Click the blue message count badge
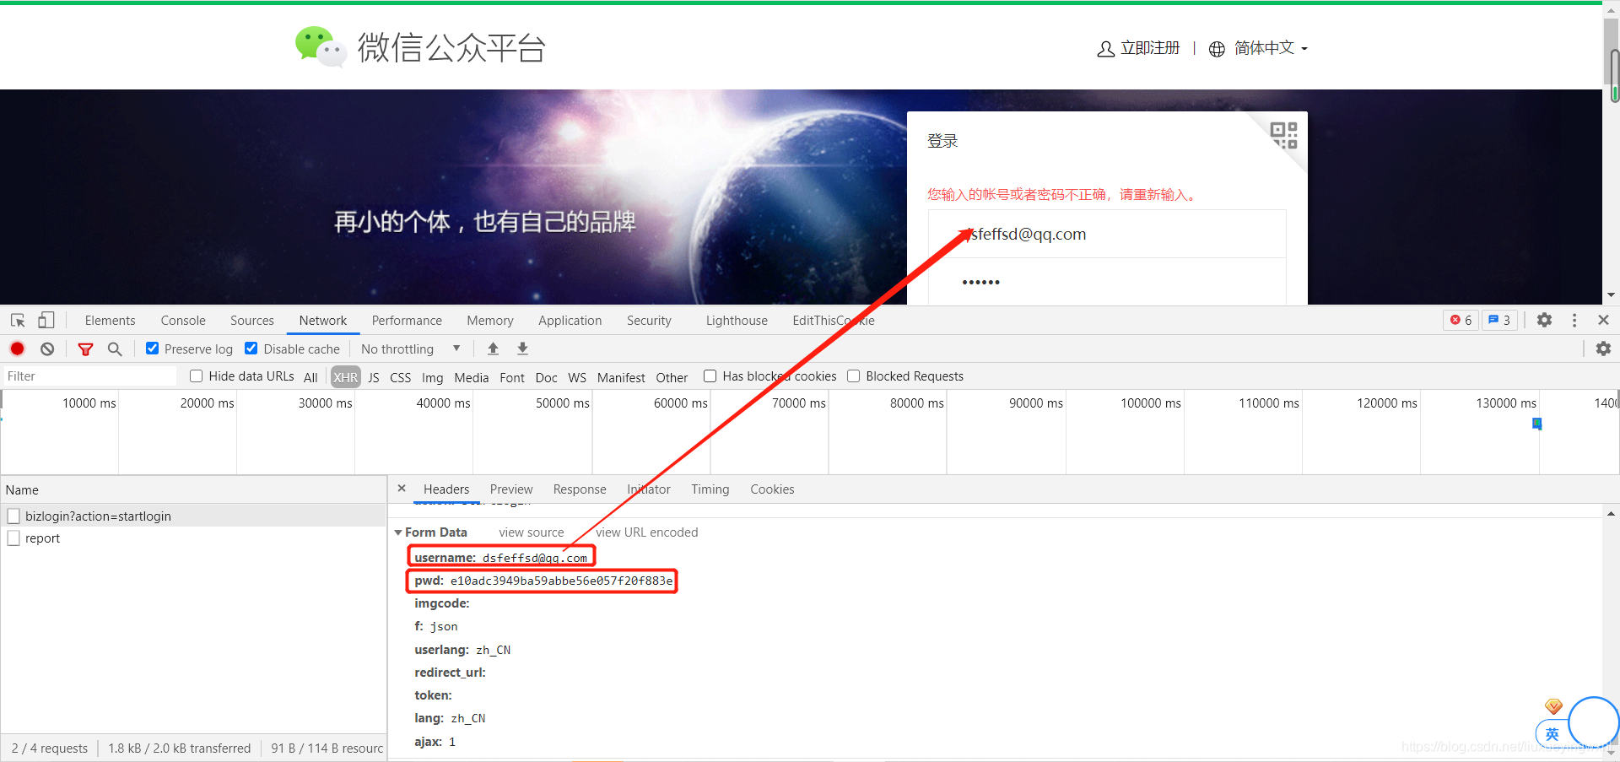The height and width of the screenshot is (762, 1620). [1499, 321]
